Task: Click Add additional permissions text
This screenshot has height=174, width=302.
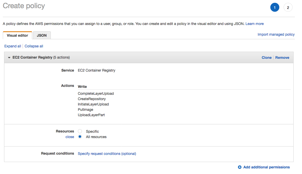Action: (x=266, y=167)
